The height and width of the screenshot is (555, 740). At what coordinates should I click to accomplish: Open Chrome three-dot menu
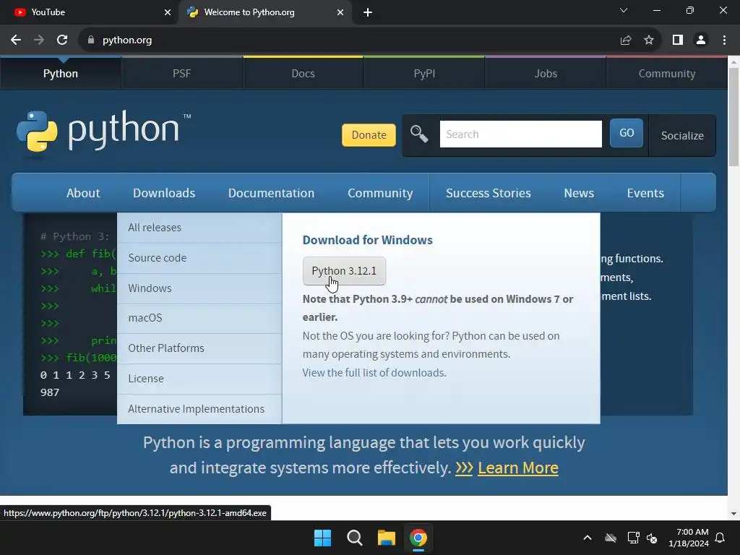pos(724,40)
